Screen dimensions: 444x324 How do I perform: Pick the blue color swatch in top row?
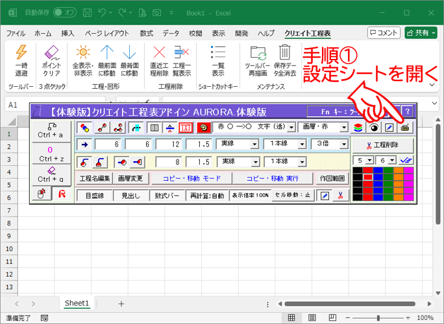tap(378, 170)
